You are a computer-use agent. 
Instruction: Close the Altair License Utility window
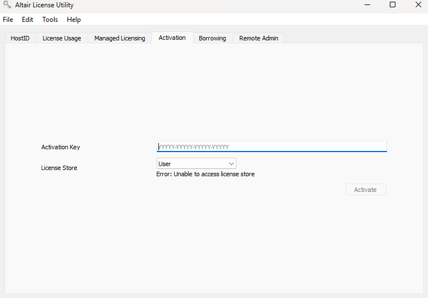(418, 4)
